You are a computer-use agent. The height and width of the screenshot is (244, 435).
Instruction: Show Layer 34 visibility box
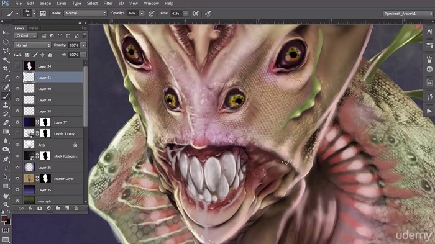click(x=17, y=66)
